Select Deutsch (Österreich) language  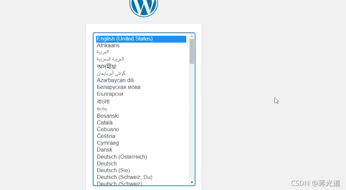pyautogui.click(x=122, y=157)
